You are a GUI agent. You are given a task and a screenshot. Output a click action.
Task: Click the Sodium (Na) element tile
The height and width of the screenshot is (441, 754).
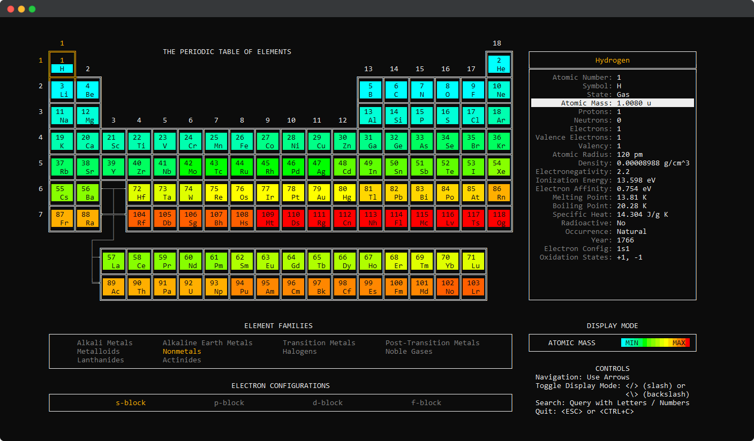pyautogui.click(x=62, y=116)
